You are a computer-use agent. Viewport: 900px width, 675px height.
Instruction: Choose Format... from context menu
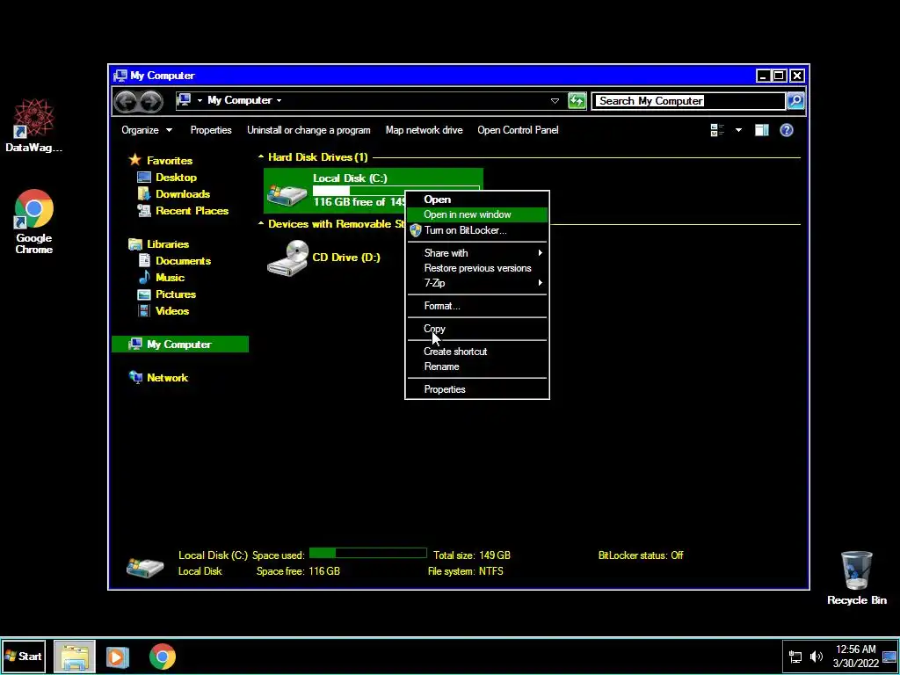click(x=477, y=306)
